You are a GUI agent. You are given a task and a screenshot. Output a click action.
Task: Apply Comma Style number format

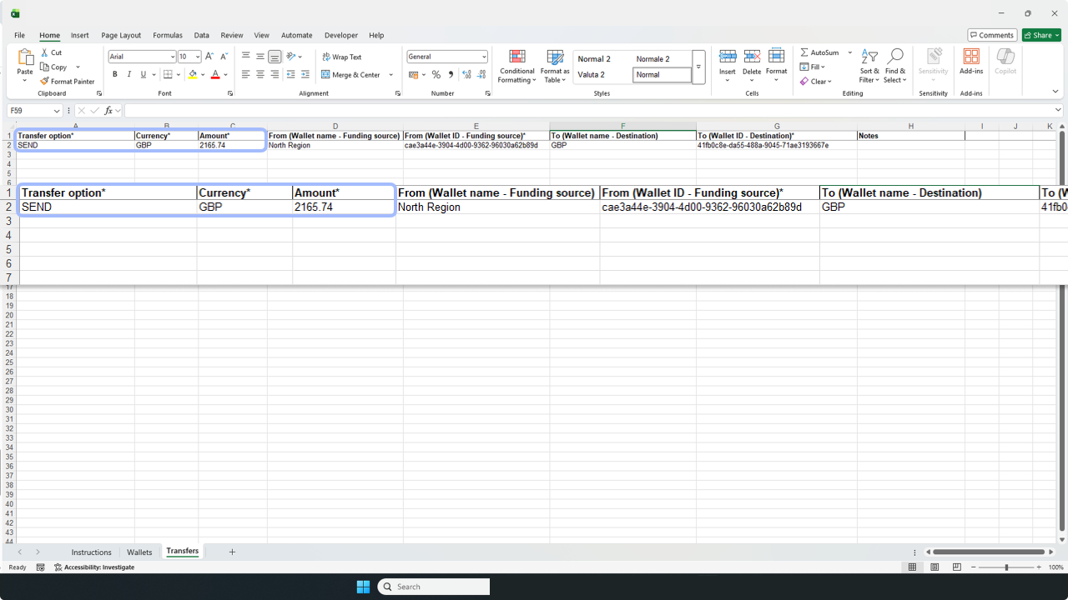click(x=451, y=75)
